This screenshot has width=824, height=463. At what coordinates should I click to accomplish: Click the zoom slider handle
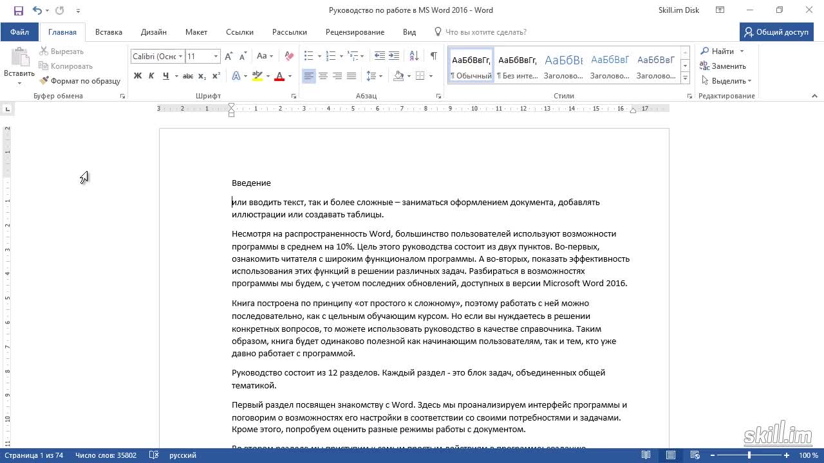[749, 455]
